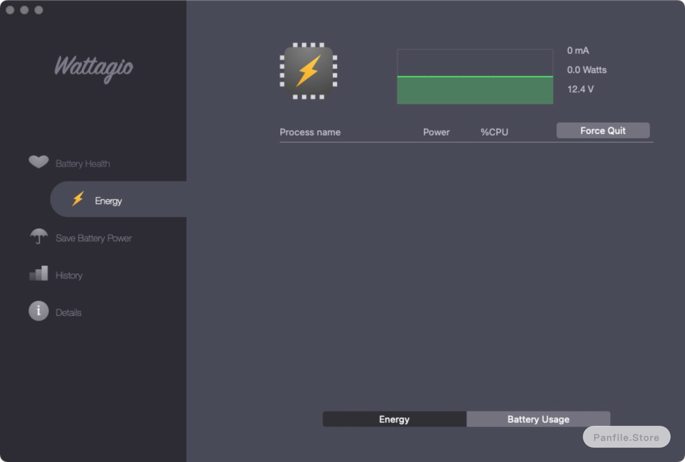Minimize the Wattagio window
Image resolution: width=685 pixels, height=462 pixels.
24,10
